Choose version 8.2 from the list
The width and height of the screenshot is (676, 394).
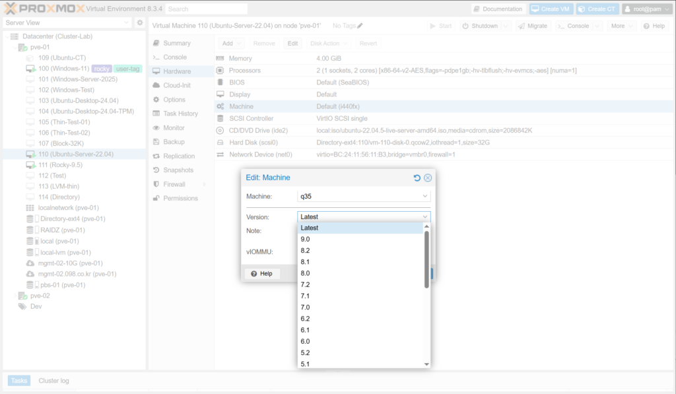pyautogui.click(x=305, y=250)
